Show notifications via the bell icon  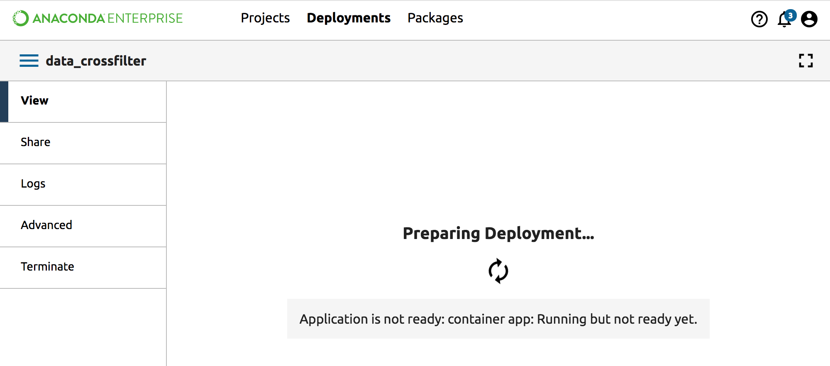tap(783, 20)
